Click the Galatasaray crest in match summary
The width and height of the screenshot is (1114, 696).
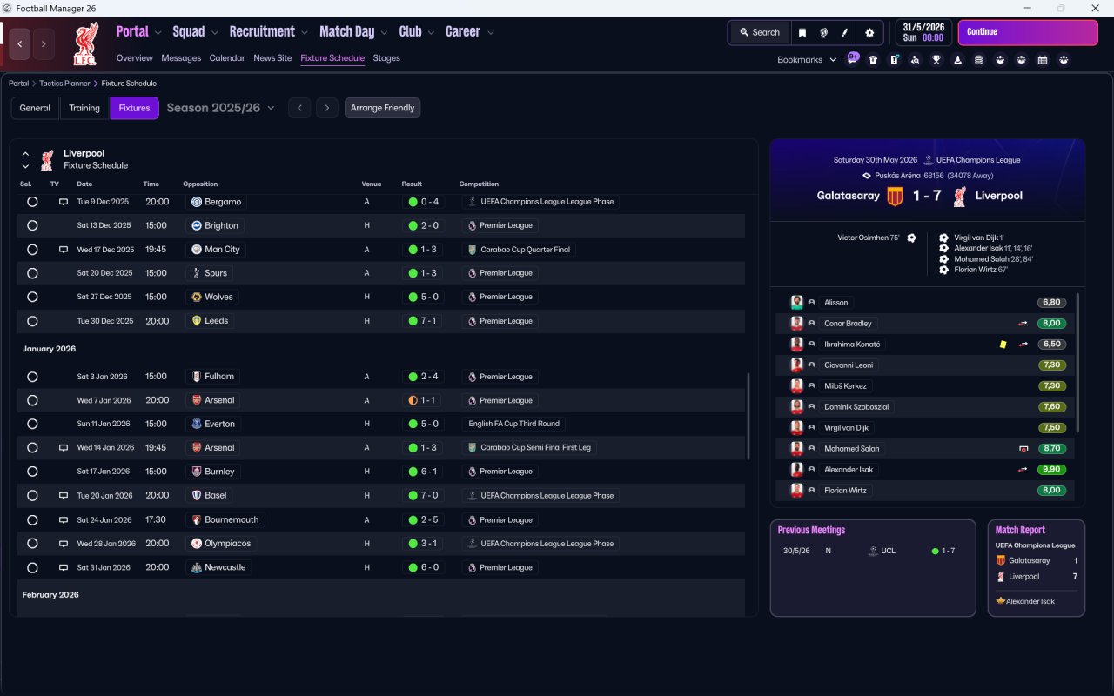pos(895,196)
